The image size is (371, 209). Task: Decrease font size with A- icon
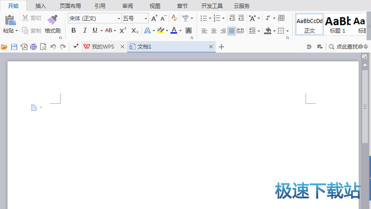(x=163, y=18)
